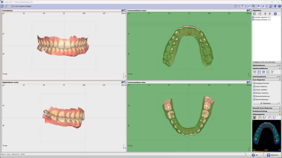Click the info icon of Frontalebene view
This screenshot has width=282, height=158.
pos(122,10)
